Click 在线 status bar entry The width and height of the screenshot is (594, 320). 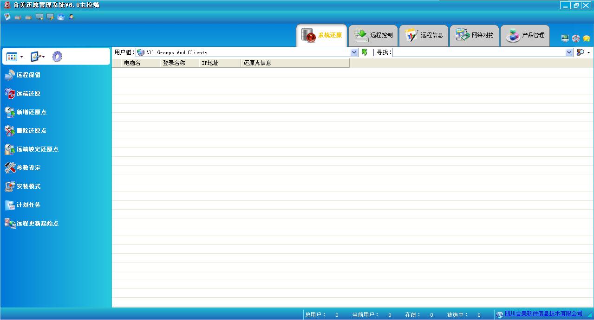point(419,315)
